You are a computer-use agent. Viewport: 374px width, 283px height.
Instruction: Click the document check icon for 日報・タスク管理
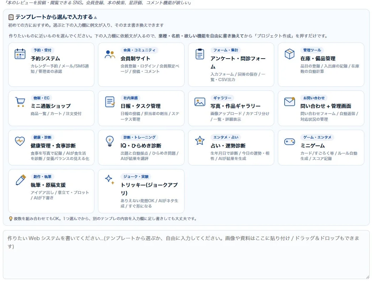click(110, 102)
